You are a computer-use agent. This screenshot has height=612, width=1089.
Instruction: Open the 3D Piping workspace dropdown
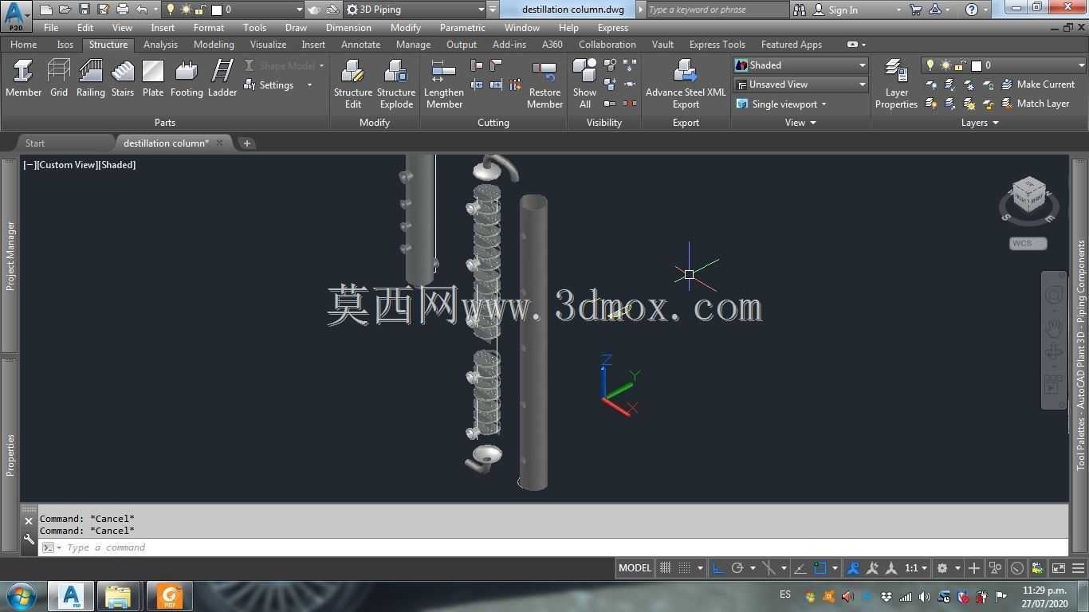(x=415, y=10)
